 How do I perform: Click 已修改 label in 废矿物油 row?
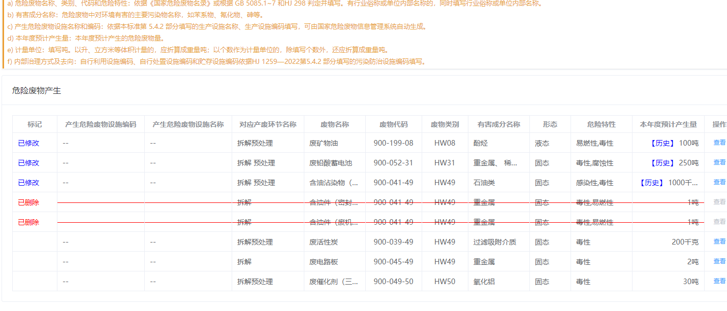[x=28, y=143]
